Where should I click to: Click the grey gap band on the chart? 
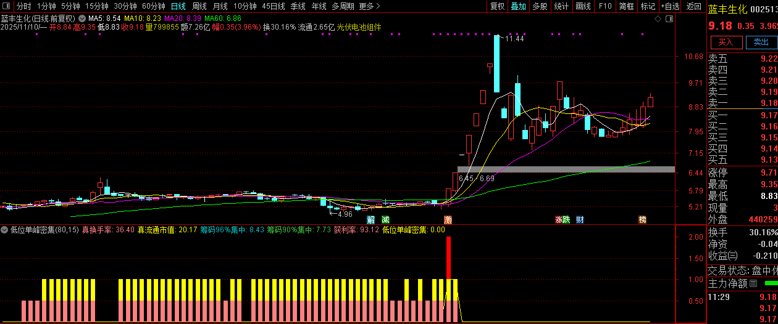pos(566,169)
